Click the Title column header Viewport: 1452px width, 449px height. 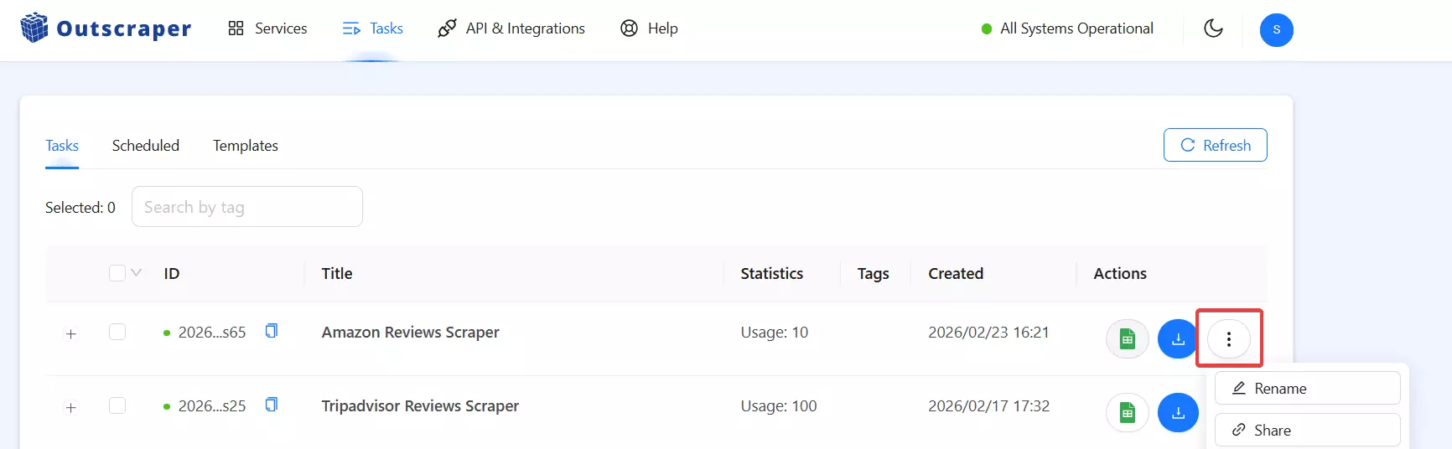pos(337,274)
